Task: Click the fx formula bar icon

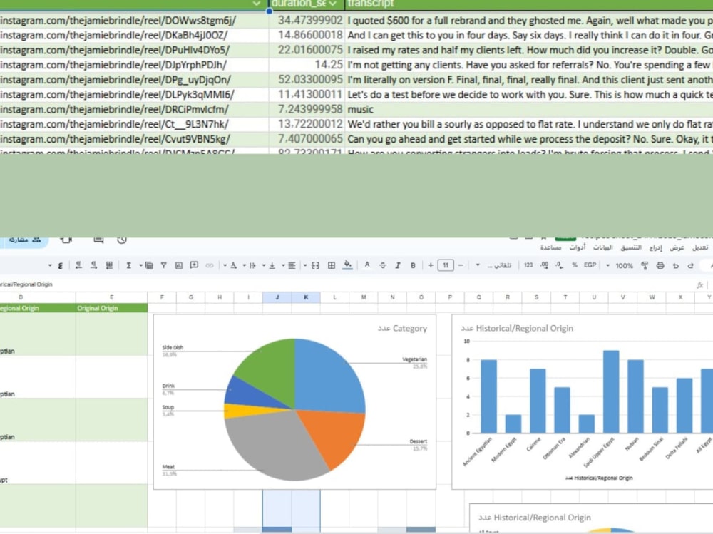Action: point(700,284)
